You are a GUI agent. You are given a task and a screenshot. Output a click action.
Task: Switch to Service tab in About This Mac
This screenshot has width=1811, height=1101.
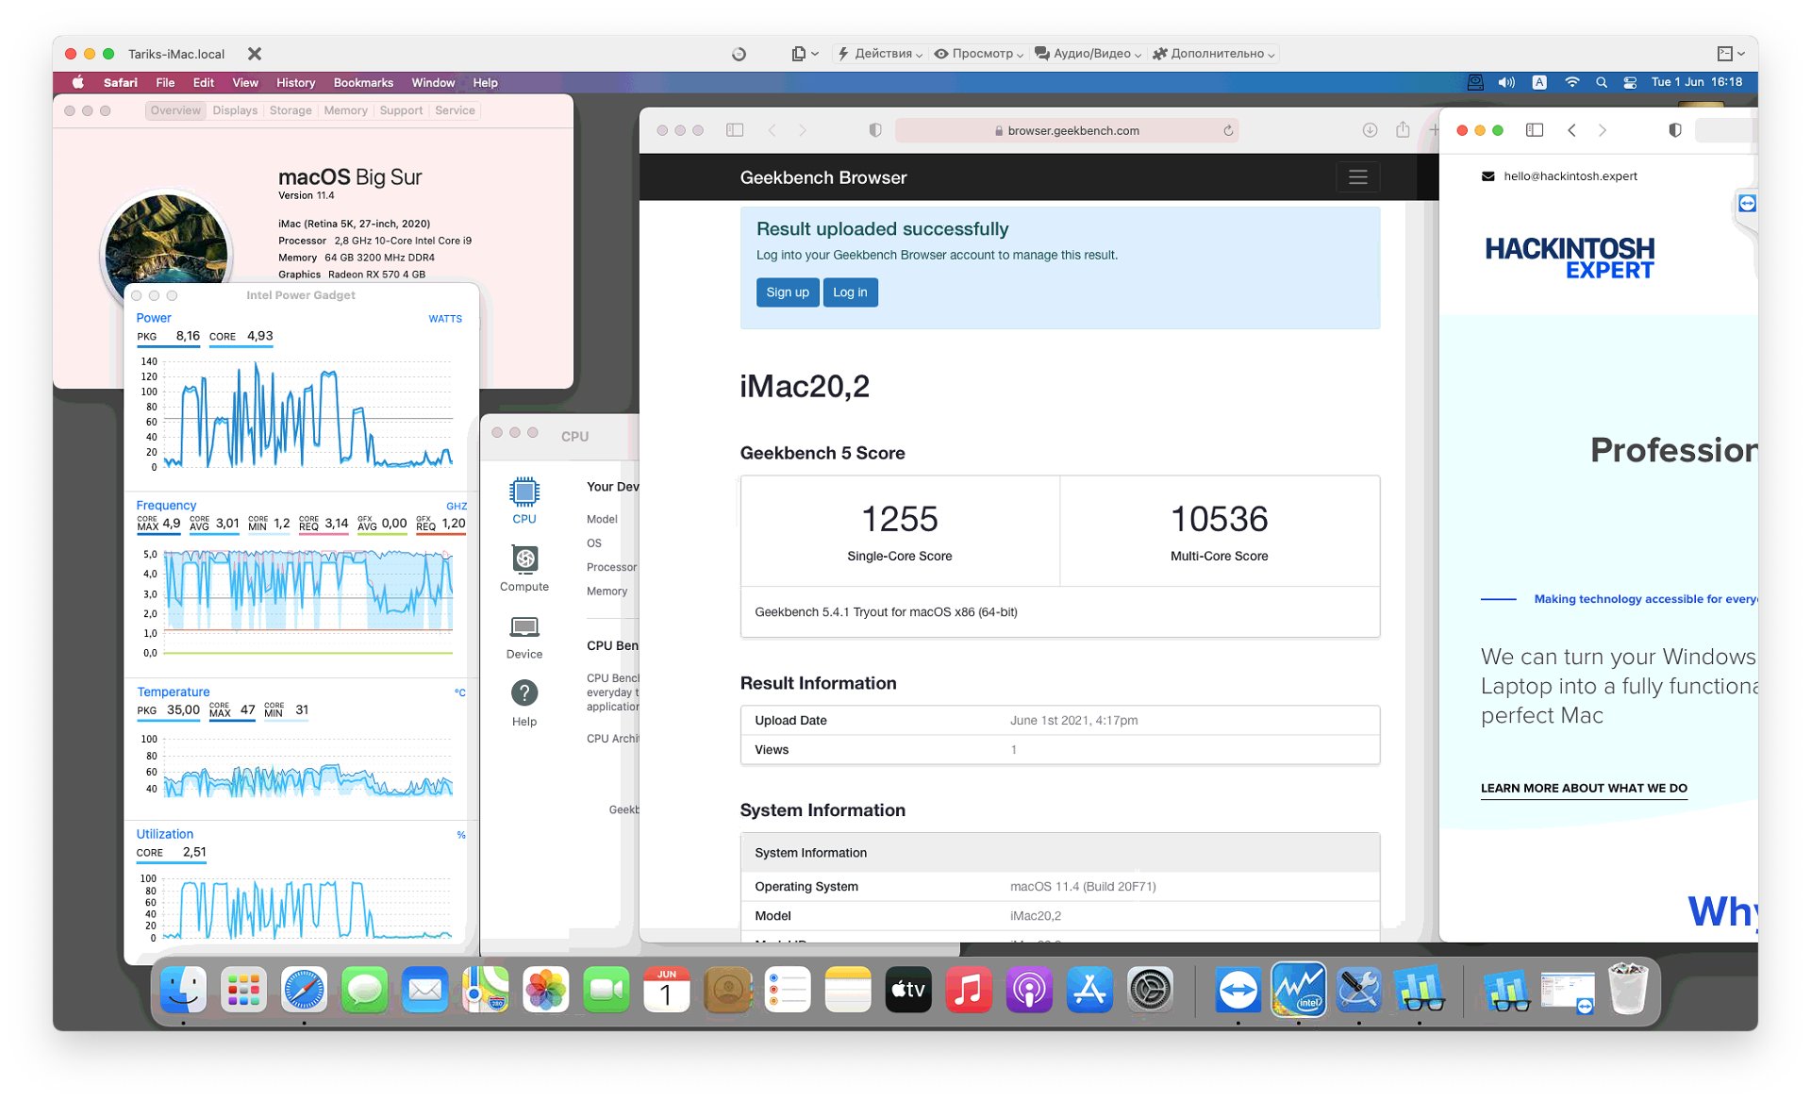tap(455, 110)
